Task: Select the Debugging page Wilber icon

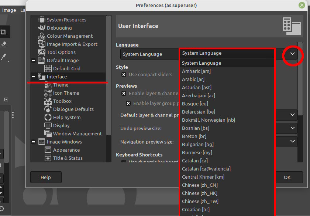Action: [41, 28]
